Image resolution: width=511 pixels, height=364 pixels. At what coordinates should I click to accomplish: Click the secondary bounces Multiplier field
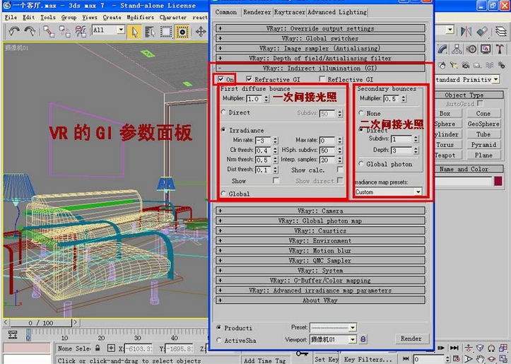pos(391,98)
